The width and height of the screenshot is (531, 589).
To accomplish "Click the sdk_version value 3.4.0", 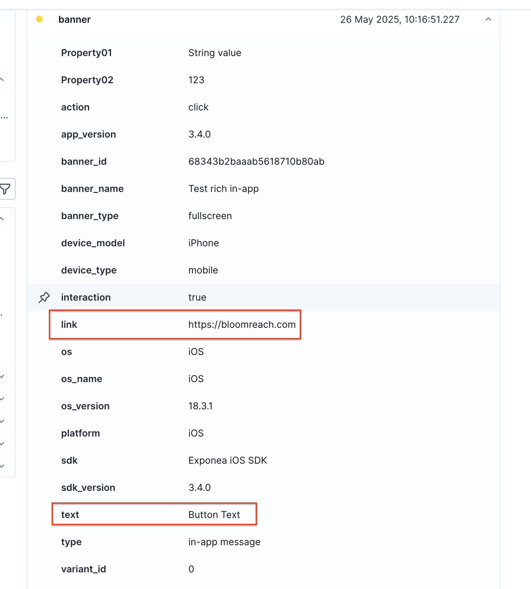I will click(200, 487).
